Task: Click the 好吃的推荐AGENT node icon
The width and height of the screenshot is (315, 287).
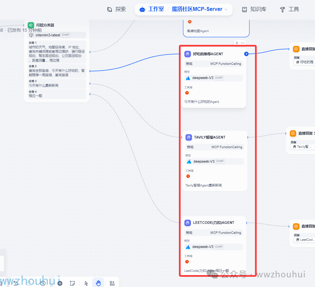Action: pos(187,54)
